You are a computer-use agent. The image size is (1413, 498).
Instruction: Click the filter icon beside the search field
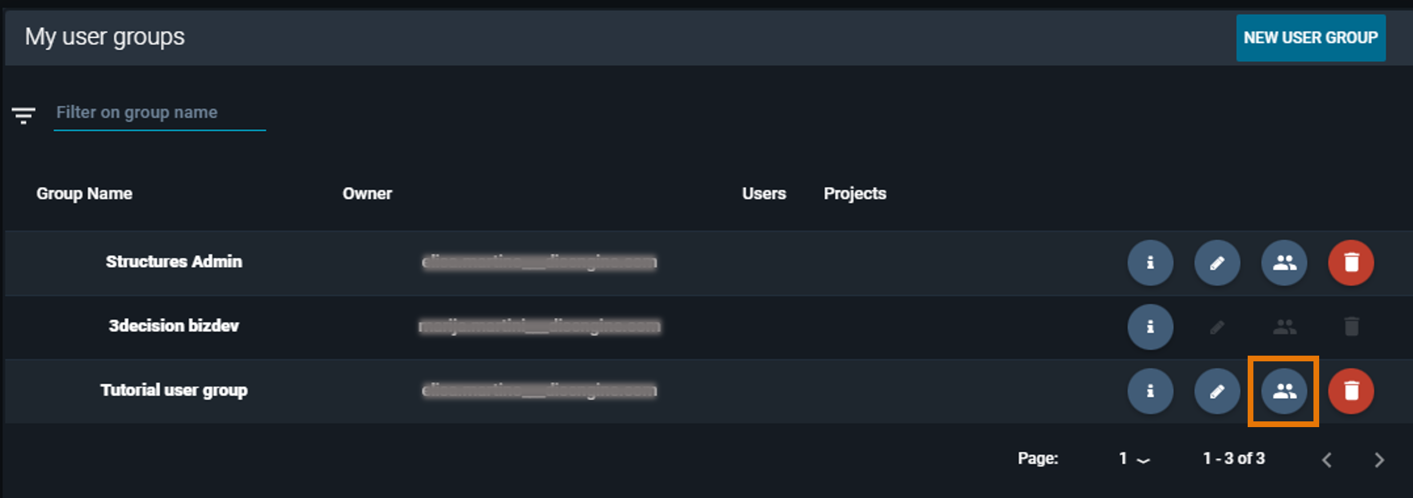click(x=23, y=115)
